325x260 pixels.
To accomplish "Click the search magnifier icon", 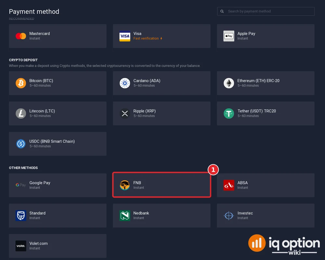I will coord(222,11).
